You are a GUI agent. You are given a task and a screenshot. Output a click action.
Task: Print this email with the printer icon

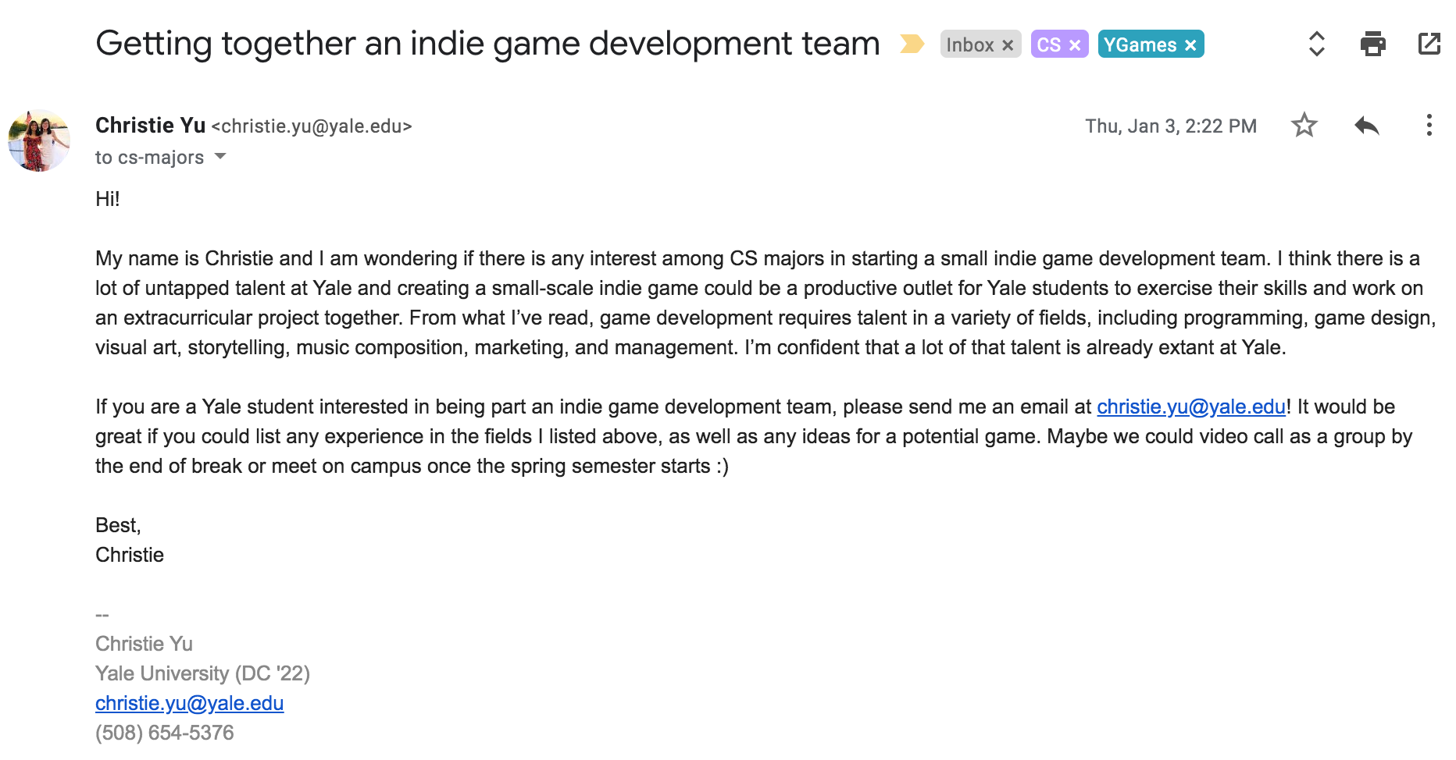pyautogui.click(x=1372, y=44)
